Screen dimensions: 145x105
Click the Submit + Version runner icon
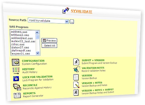click(76, 62)
